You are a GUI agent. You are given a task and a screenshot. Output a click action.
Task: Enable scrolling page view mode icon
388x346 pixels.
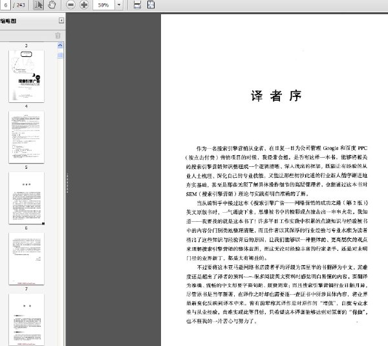tap(137, 5)
